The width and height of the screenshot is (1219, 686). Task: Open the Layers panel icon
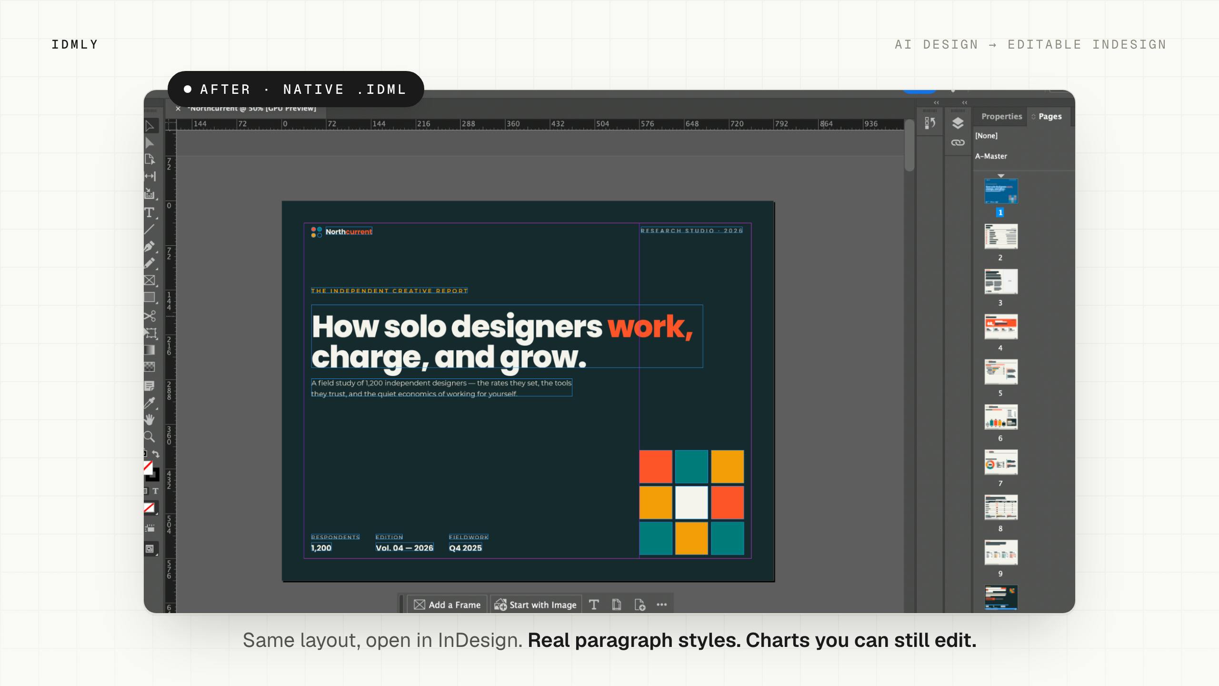958,123
